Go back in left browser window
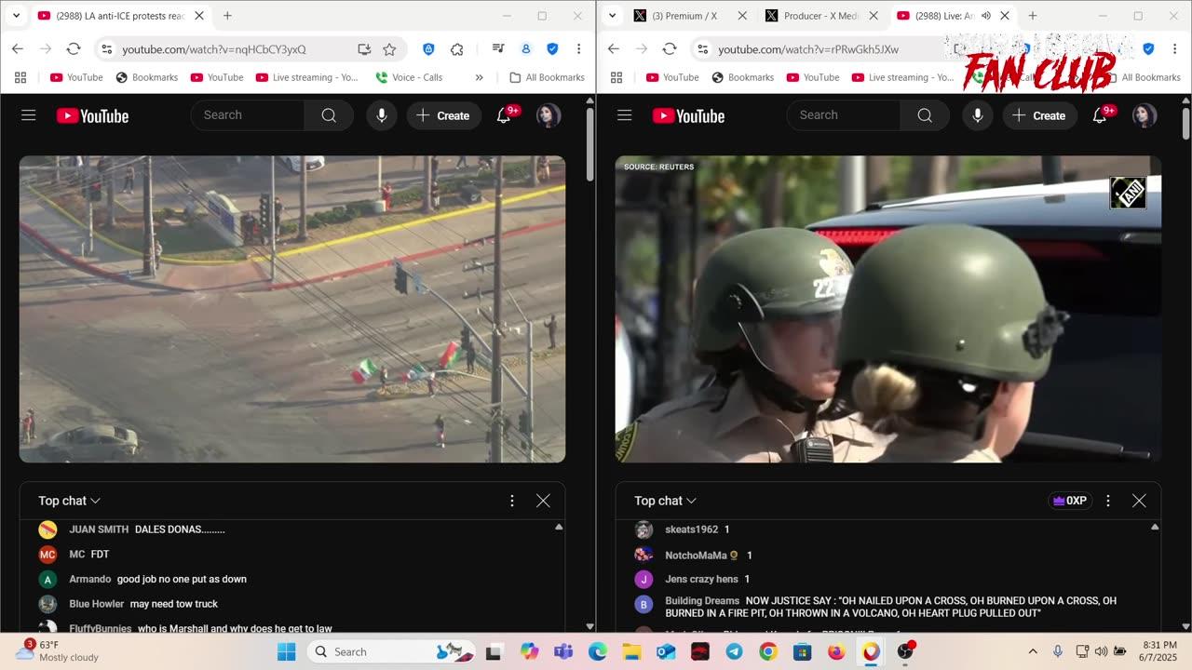This screenshot has height=670, width=1192. 18,49
